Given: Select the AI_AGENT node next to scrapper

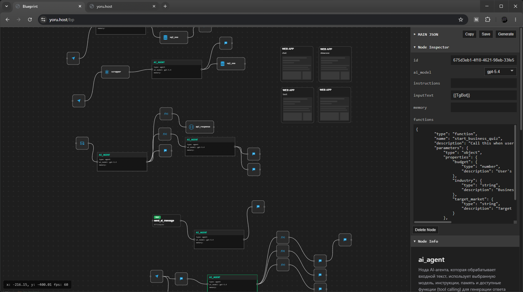Looking at the screenshot, I should [177, 69].
